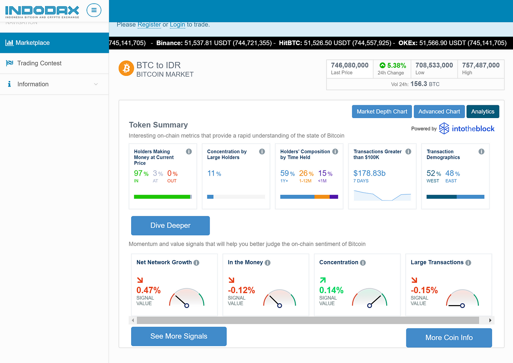This screenshot has width=513, height=363.
Task: Select the Analytics tab
Action: pyautogui.click(x=483, y=111)
